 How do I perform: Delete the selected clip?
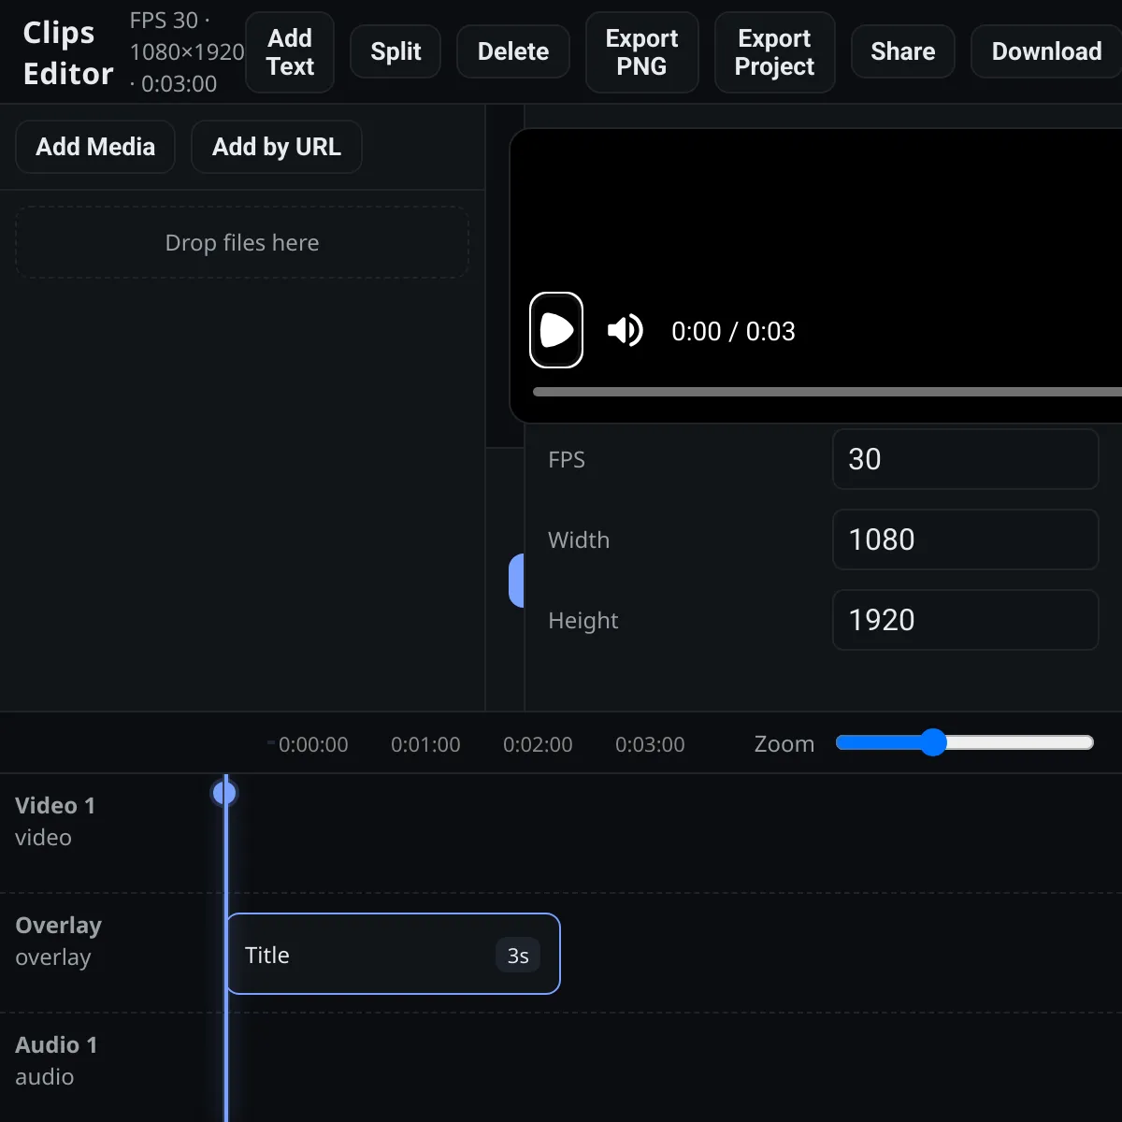pyautogui.click(x=513, y=51)
